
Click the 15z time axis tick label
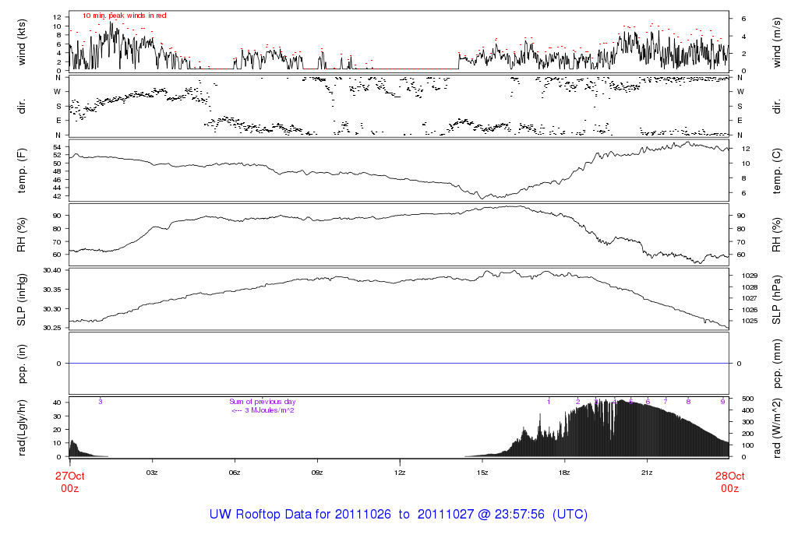(x=482, y=472)
